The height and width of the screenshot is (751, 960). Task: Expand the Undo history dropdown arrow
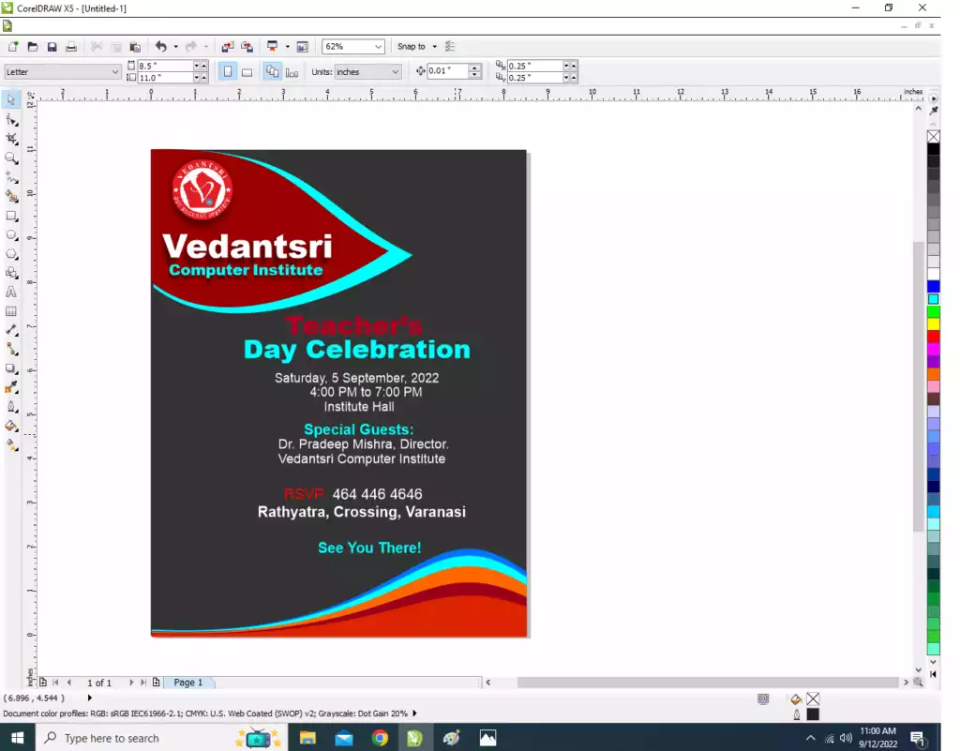(x=175, y=47)
